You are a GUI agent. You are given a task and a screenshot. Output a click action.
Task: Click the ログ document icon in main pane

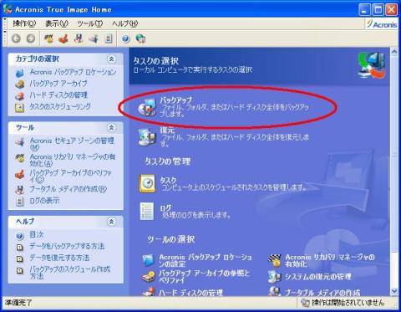(147, 211)
